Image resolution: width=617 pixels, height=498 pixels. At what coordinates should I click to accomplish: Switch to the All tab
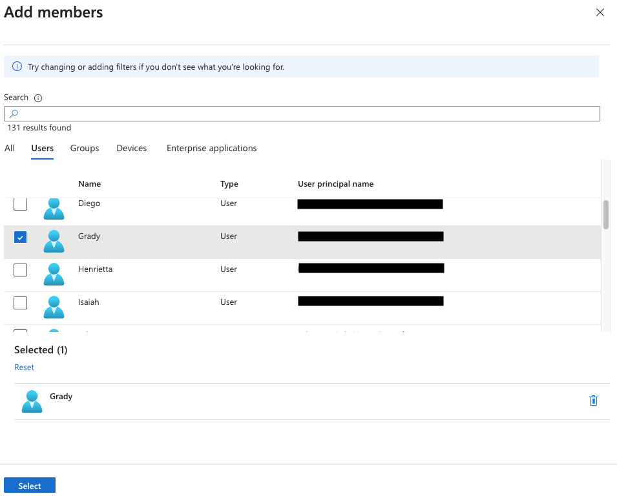[x=9, y=148]
